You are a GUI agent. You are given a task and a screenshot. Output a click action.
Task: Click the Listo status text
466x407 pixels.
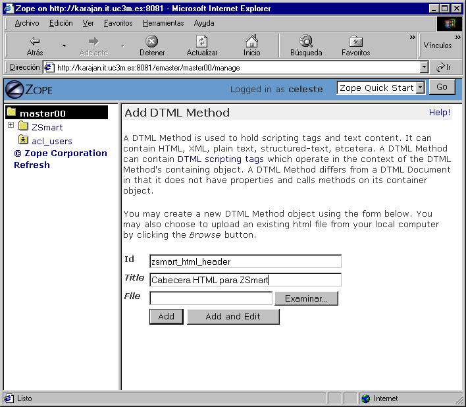(24, 398)
